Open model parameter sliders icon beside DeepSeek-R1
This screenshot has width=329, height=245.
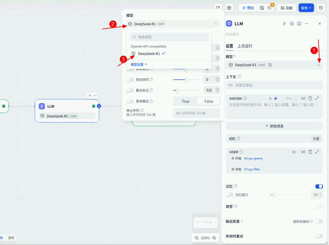[x=270, y=65]
